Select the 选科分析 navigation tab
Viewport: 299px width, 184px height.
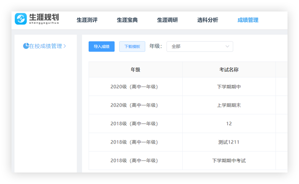[207, 20]
